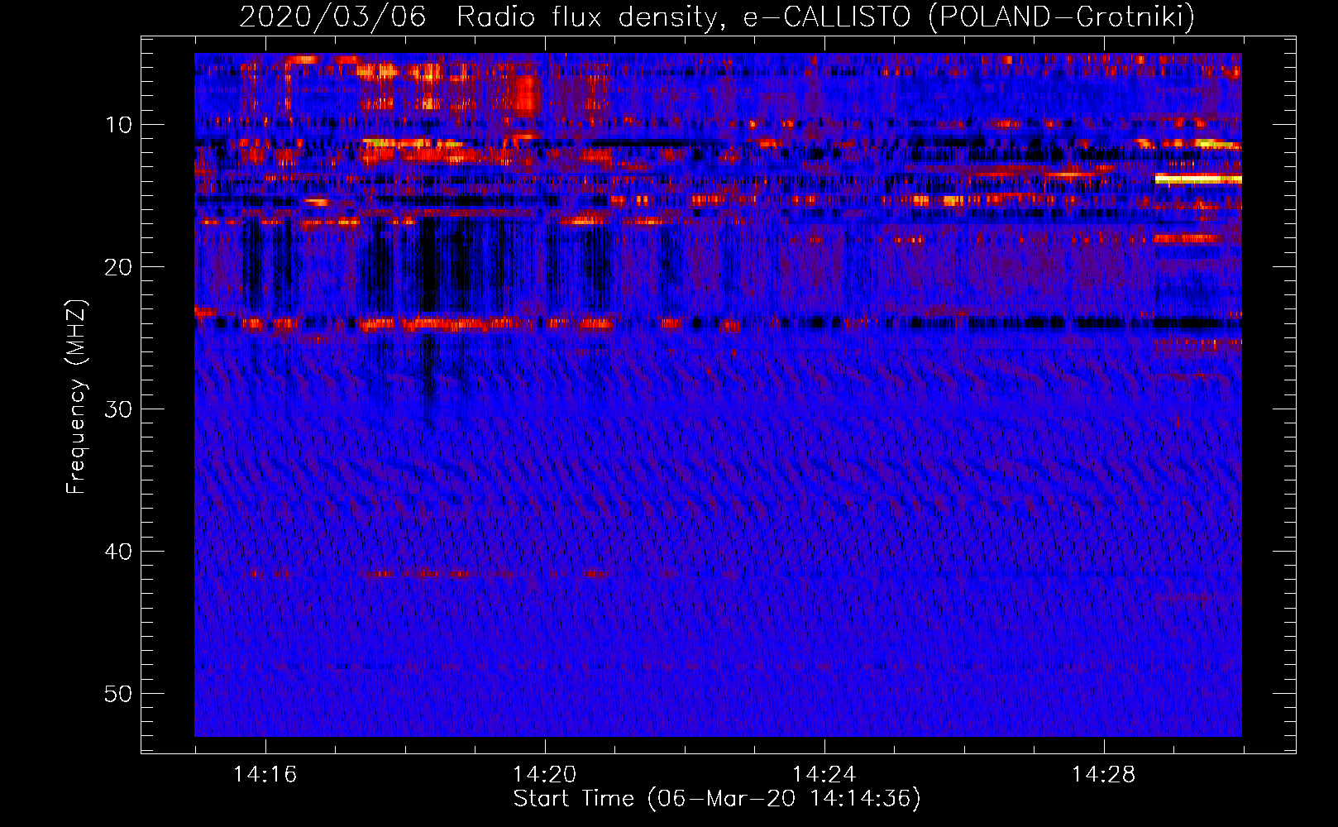Click the Start Time axis caption
Screen dimensions: 1338x827
(717, 799)
